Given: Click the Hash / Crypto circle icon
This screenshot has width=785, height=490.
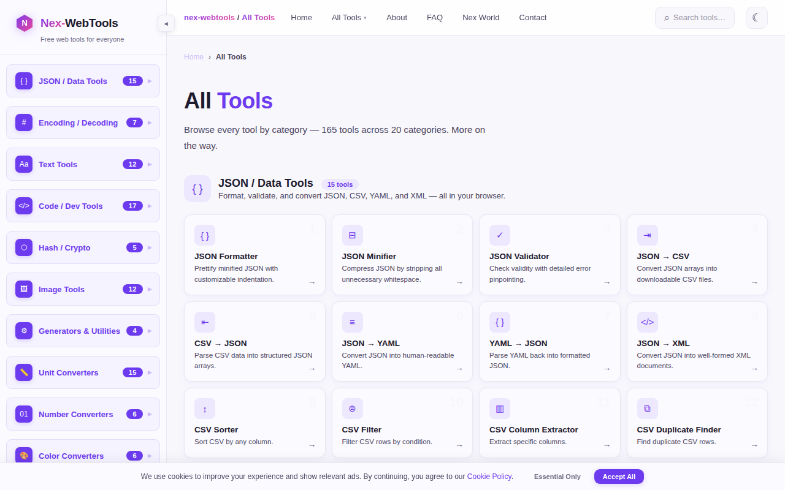Looking at the screenshot, I should [x=23, y=247].
